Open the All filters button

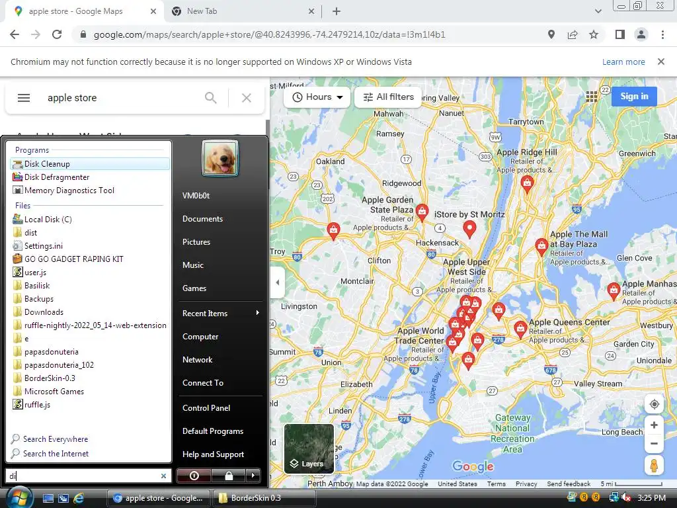click(x=389, y=97)
